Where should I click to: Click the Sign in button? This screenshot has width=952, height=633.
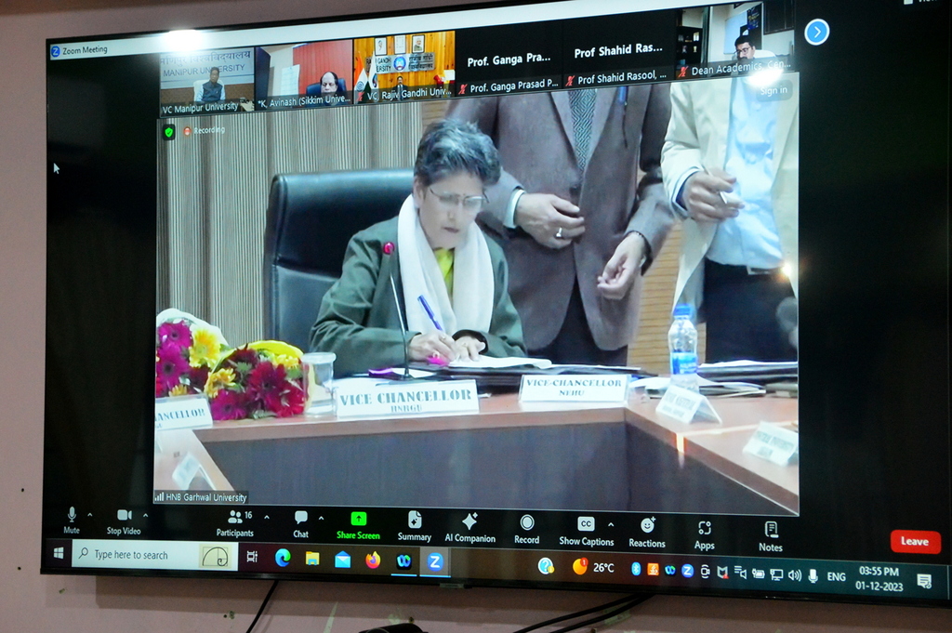[773, 90]
